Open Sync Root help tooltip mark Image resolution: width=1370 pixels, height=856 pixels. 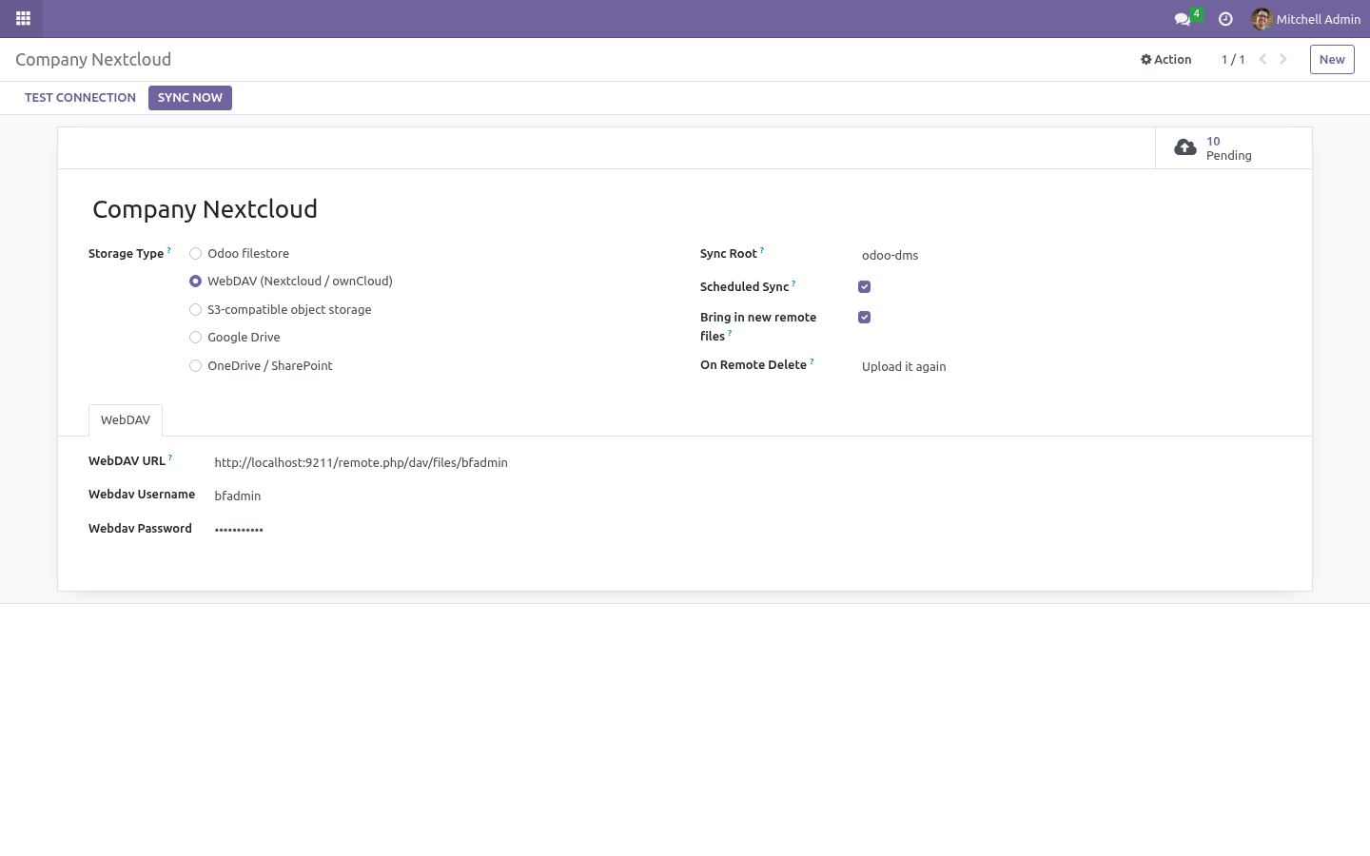coord(762,250)
